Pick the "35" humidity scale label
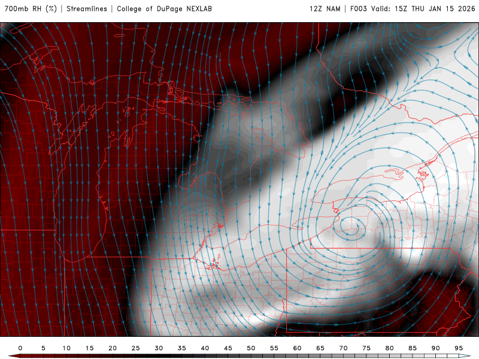The image size is (479, 359). (182, 348)
